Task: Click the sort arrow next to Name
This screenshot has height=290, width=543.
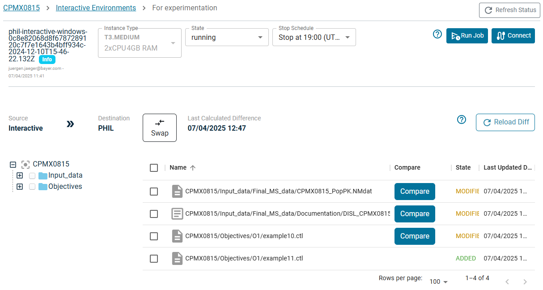Action: coord(193,168)
